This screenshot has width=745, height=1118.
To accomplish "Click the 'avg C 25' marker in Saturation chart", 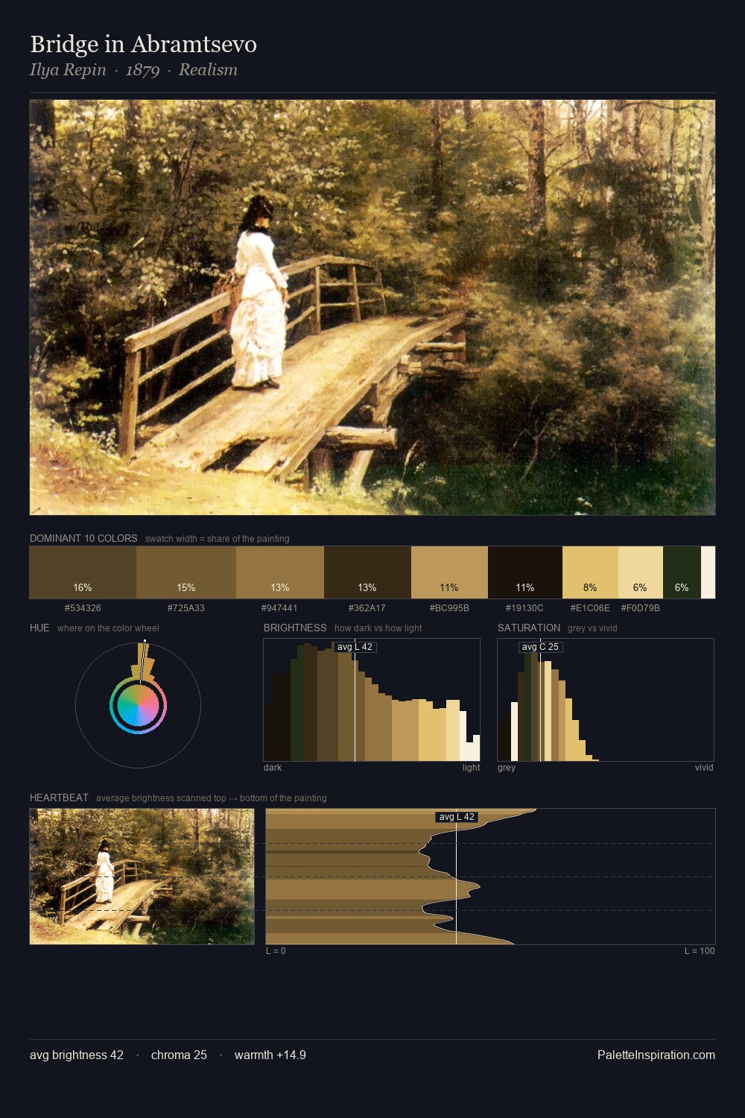I will [x=540, y=647].
